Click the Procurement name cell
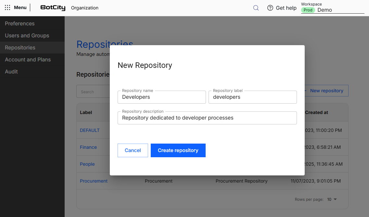Viewport: 369px width, 217px height. tap(159, 181)
